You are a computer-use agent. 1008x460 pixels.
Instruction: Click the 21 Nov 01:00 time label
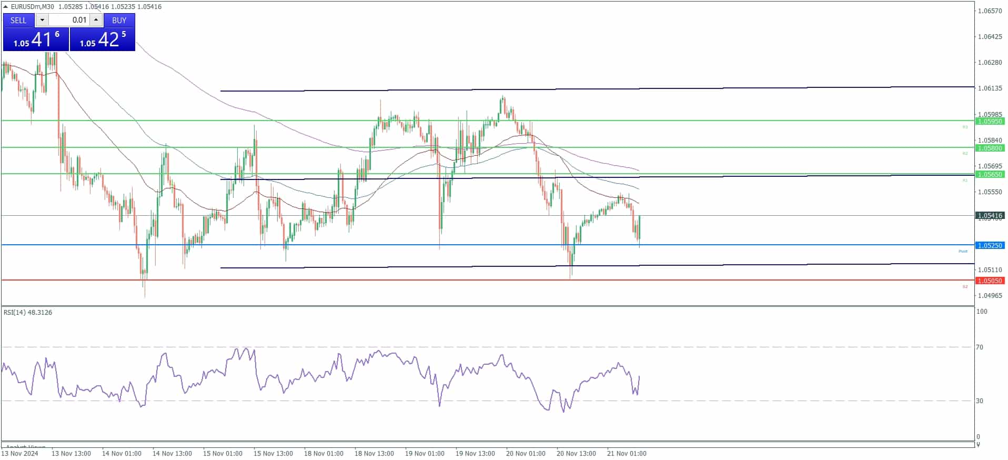pyautogui.click(x=627, y=454)
